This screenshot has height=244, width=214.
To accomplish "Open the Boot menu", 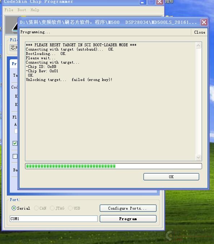I will pyautogui.click(x=22, y=10).
